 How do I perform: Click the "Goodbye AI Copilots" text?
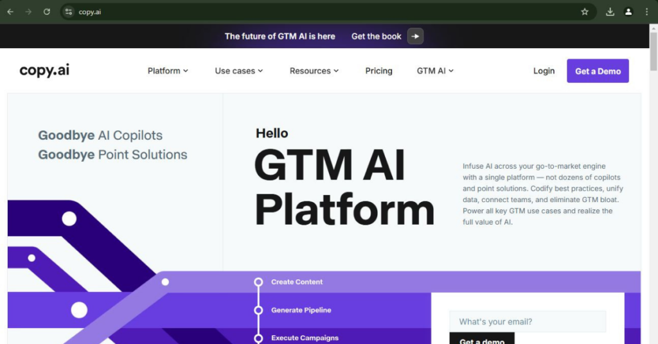[x=100, y=135]
